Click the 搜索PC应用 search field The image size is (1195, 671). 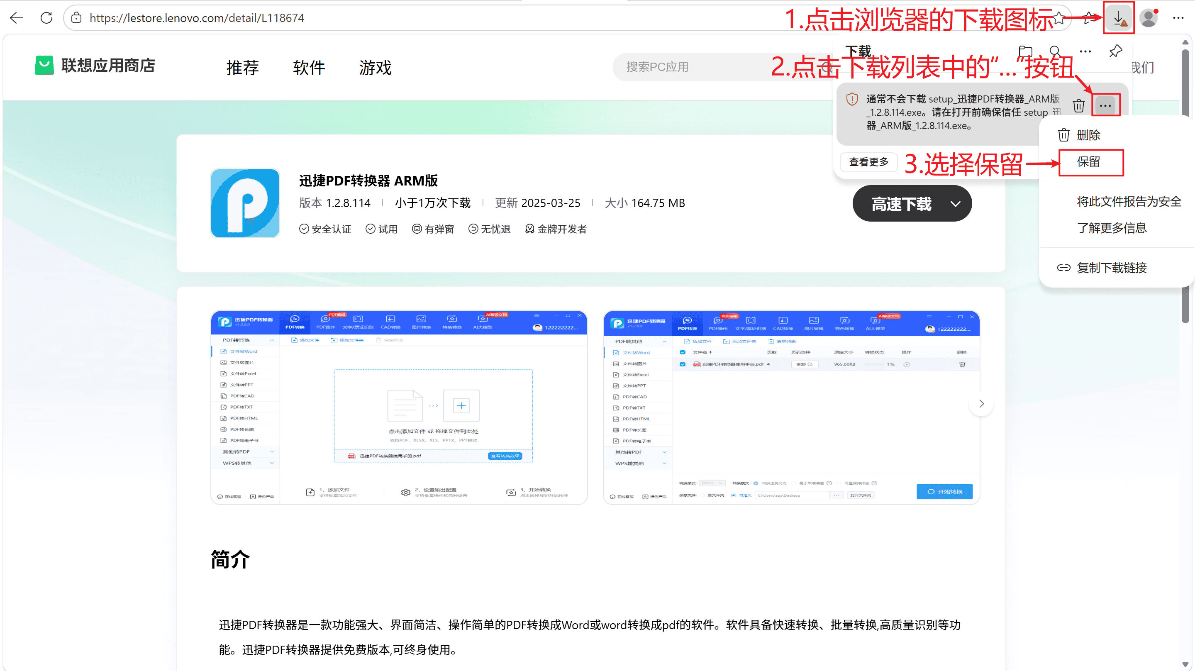(x=724, y=67)
